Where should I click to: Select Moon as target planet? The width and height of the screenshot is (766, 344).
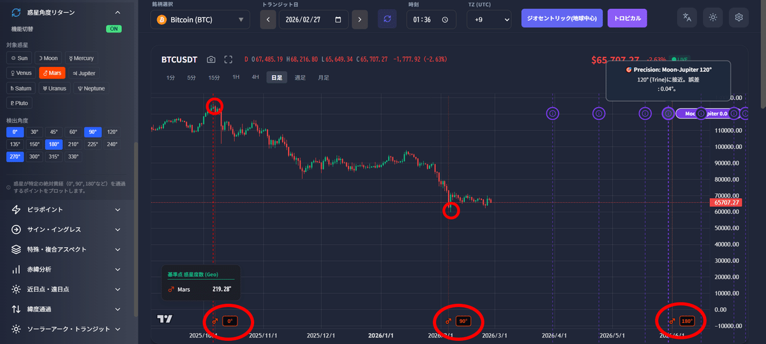click(49, 58)
